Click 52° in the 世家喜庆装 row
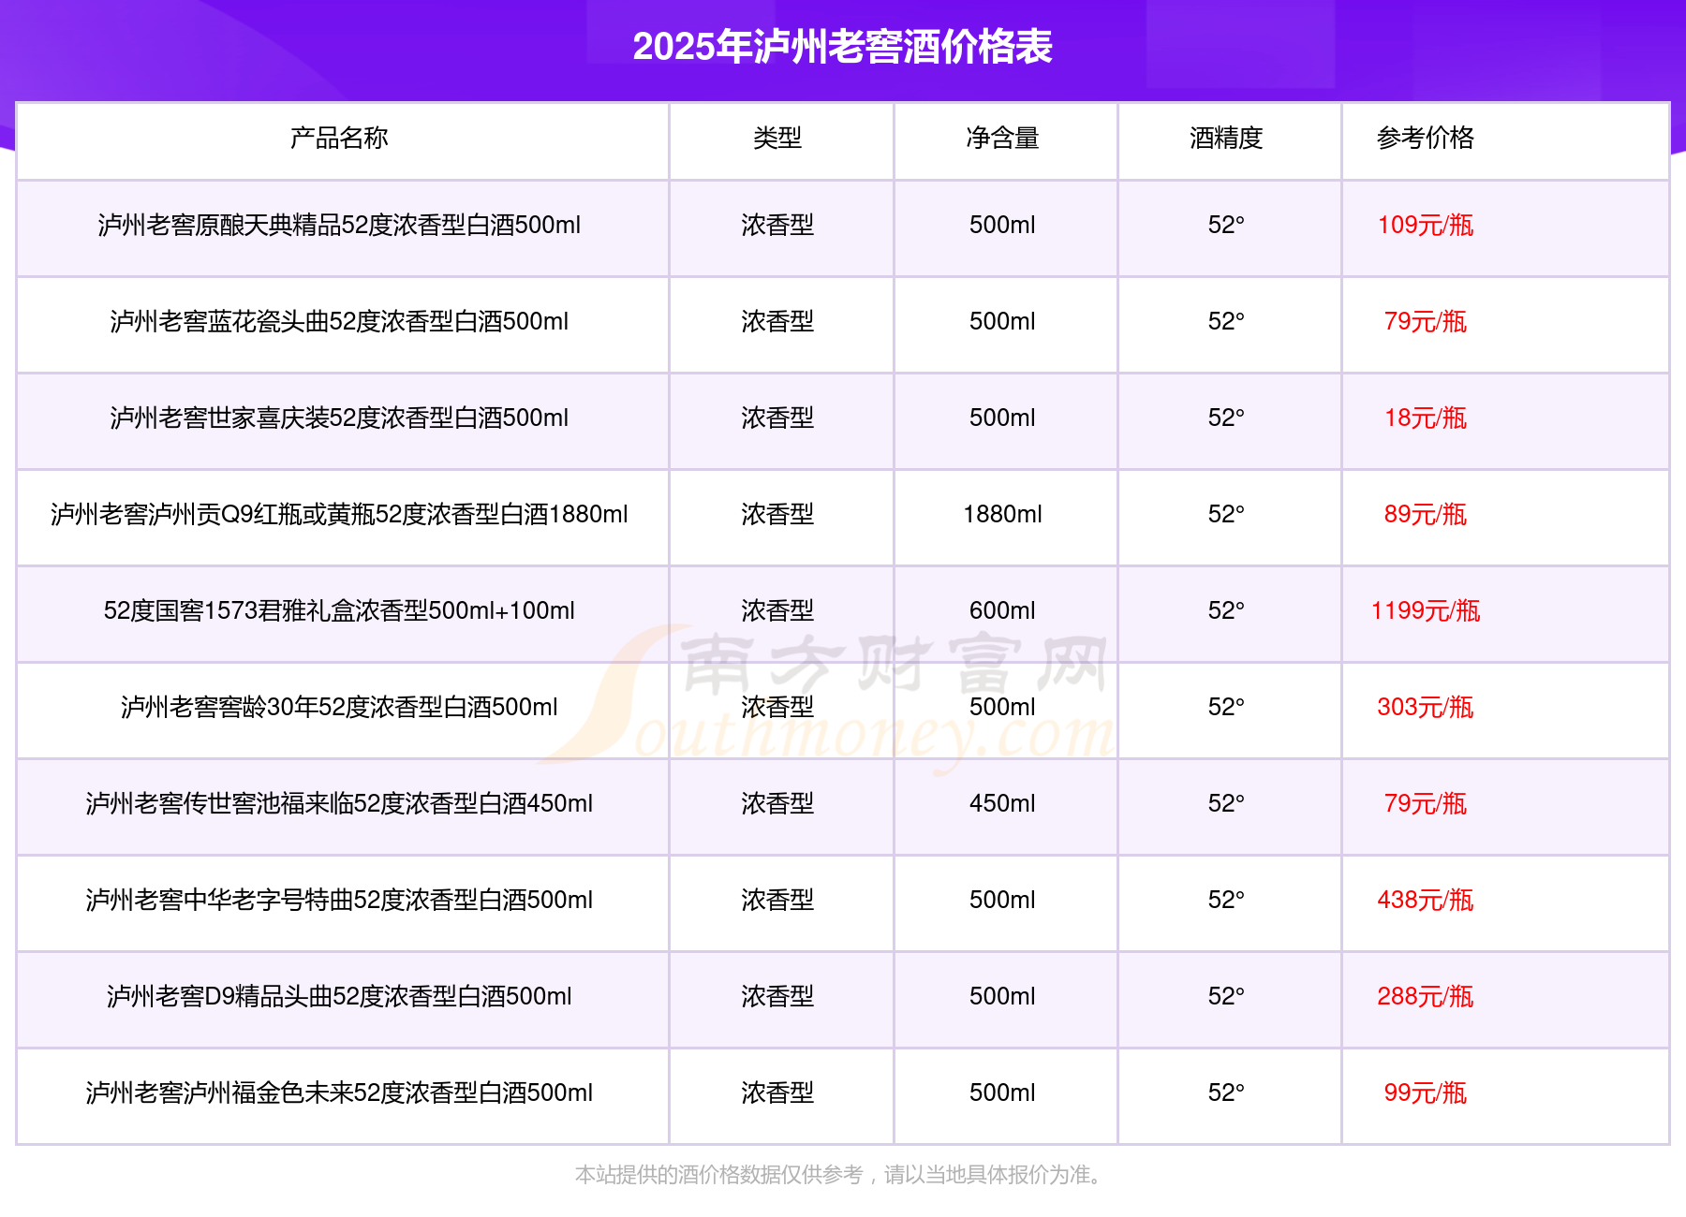This screenshot has height=1217, width=1686. [1226, 418]
